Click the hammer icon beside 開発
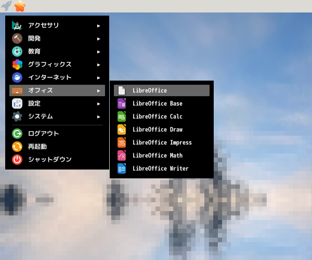 point(17,38)
